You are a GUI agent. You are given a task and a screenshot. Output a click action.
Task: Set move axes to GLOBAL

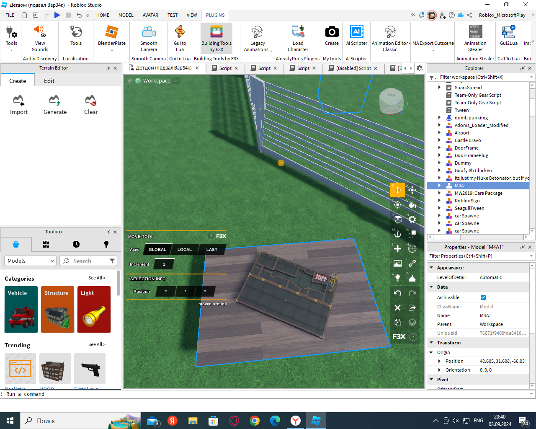[157, 250]
